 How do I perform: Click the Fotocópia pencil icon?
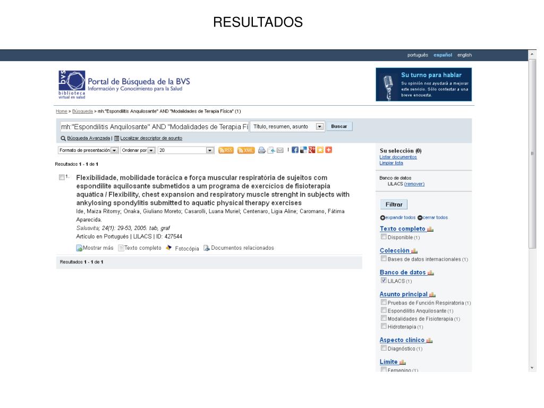[x=168, y=248]
